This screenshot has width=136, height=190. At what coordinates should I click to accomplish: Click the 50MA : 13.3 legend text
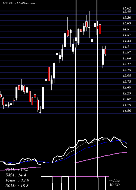(17, 186)
